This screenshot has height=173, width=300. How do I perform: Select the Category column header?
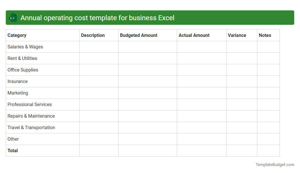pos(17,35)
